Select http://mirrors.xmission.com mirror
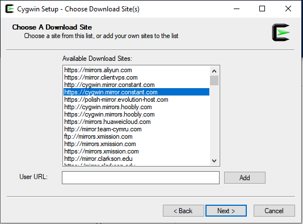Screen dimensions: 303x224 tap(136, 144)
